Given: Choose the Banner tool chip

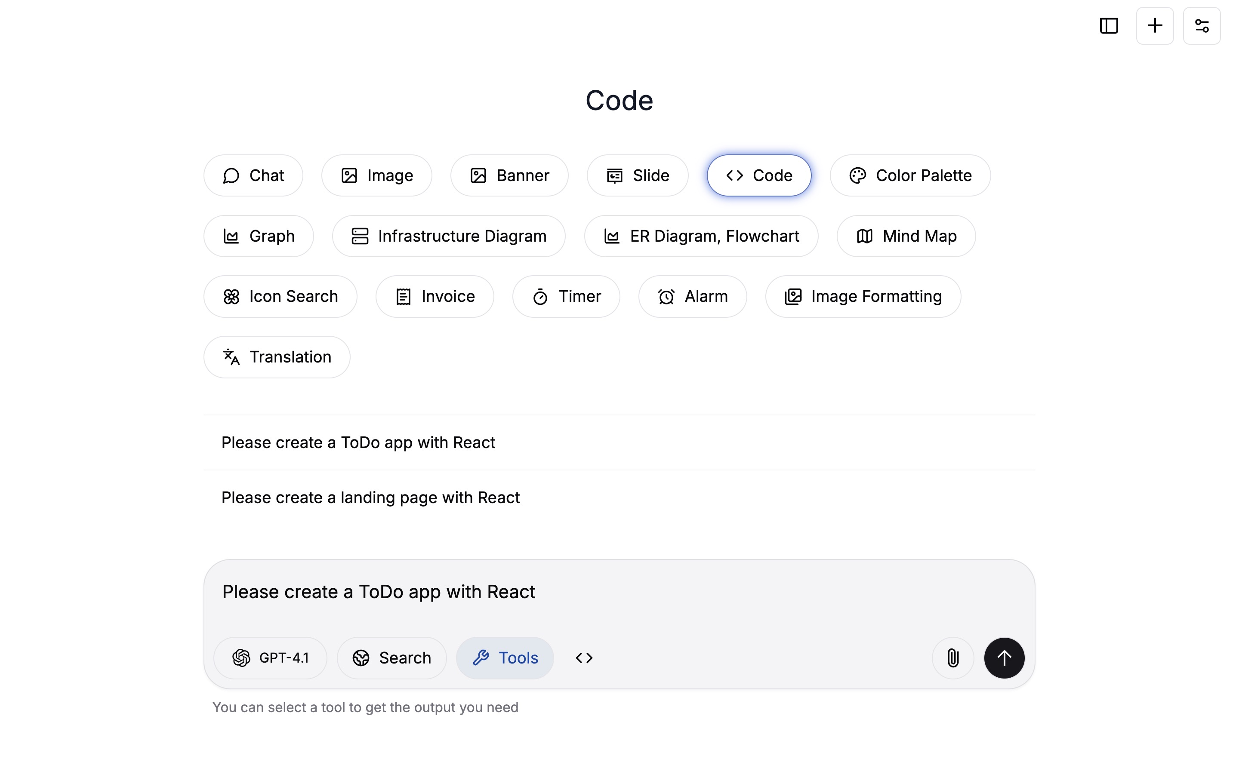Looking at the screenshot, I should [x=509, y=175].
